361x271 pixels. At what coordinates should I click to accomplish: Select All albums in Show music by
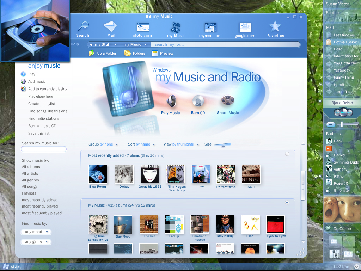point(31,167)
